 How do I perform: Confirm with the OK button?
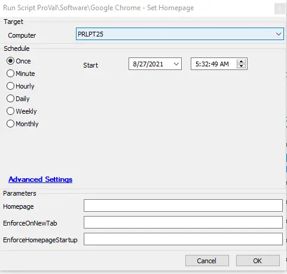click(x=258, y=261)
